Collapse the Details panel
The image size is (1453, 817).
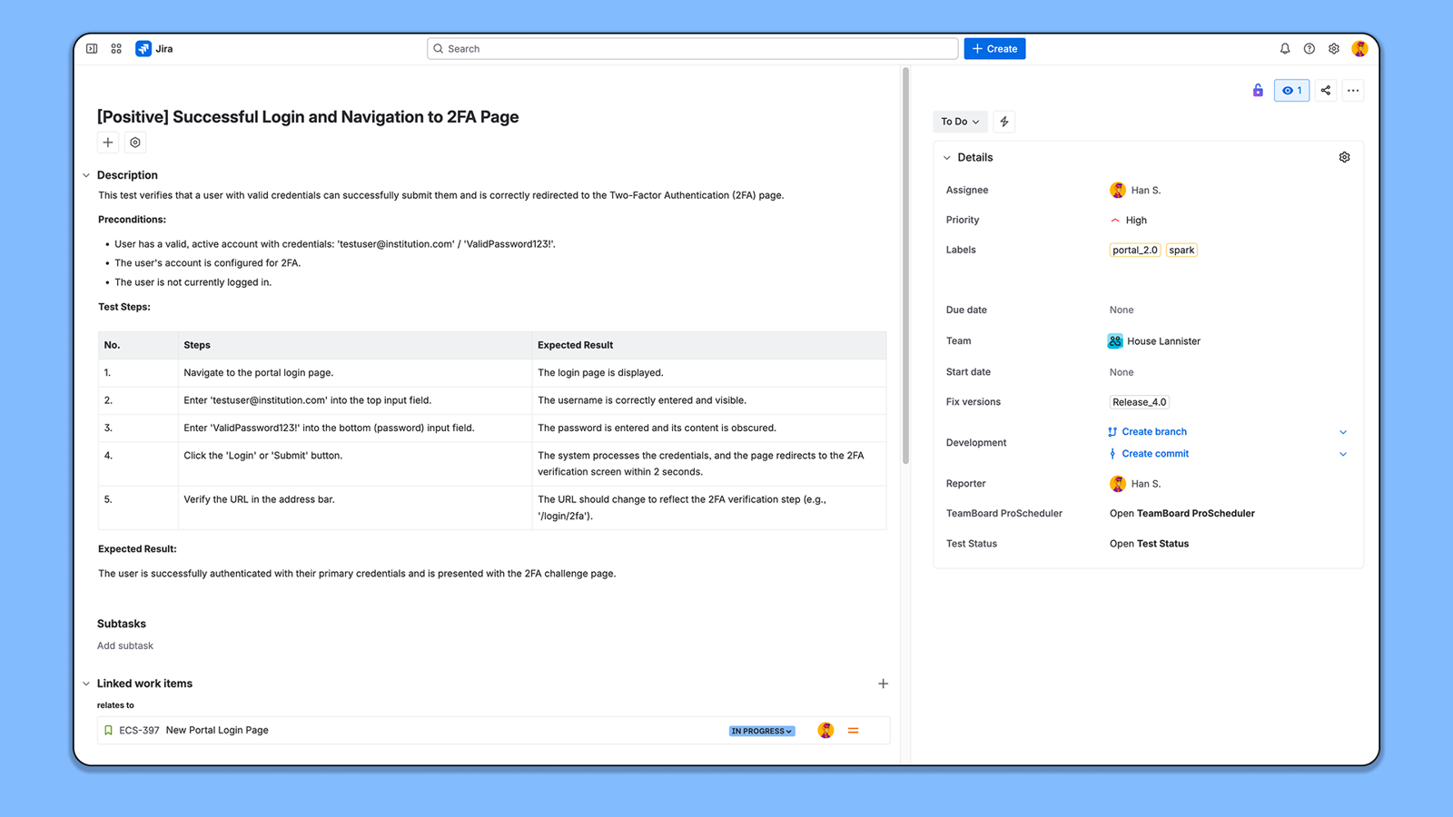pos(947,158)
